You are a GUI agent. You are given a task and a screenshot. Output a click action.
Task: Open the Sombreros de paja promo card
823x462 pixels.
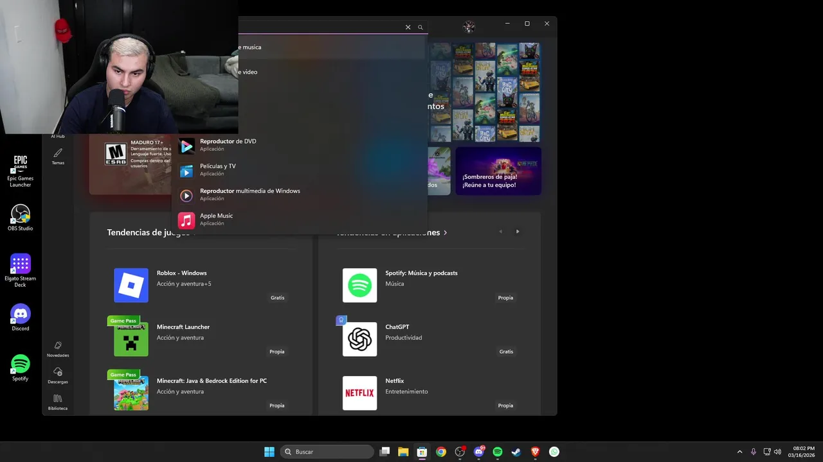coord(498,171)
